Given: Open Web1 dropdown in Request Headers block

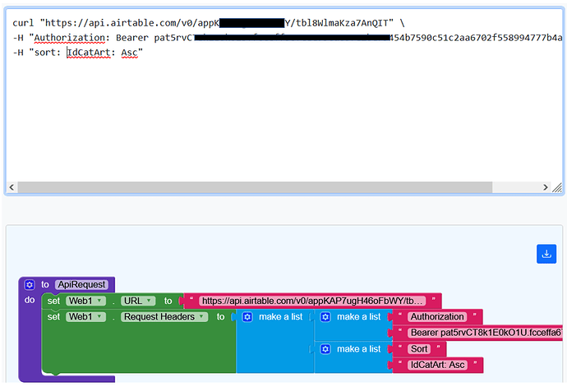Looking at the screenshot, I should (x=87, y=316).
